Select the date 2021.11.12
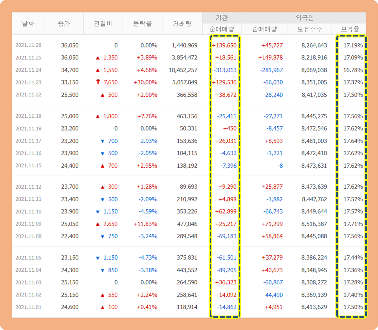Viewport: 378px width, 330px height. click(x=29, y=187)
